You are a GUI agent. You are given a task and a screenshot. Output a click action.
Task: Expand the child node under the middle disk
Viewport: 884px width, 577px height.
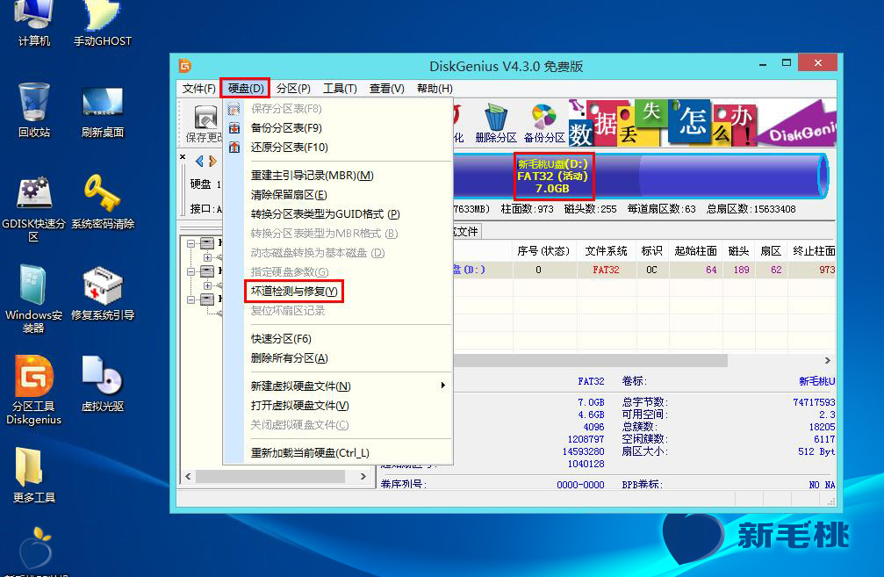pyautogui.click(x=207, y=286)
